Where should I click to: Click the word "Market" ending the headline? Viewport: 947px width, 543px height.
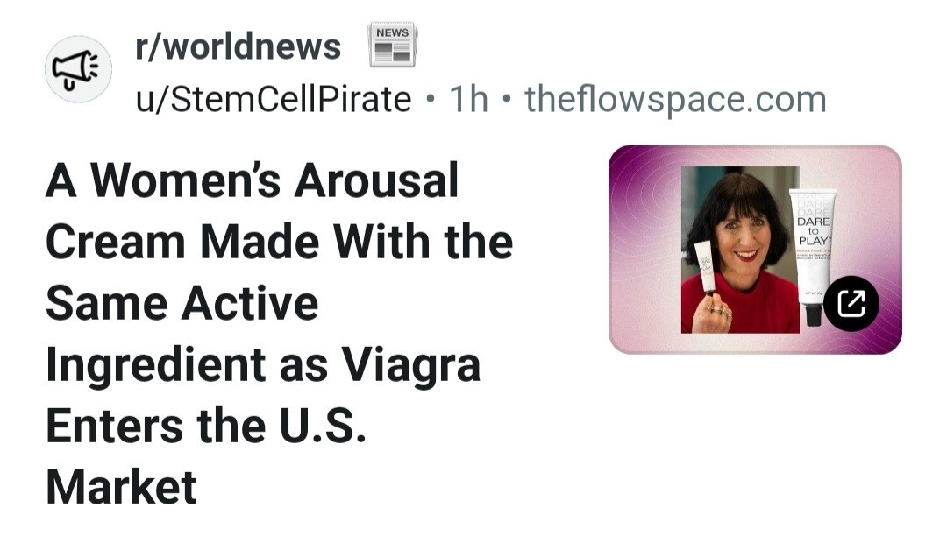121,487
